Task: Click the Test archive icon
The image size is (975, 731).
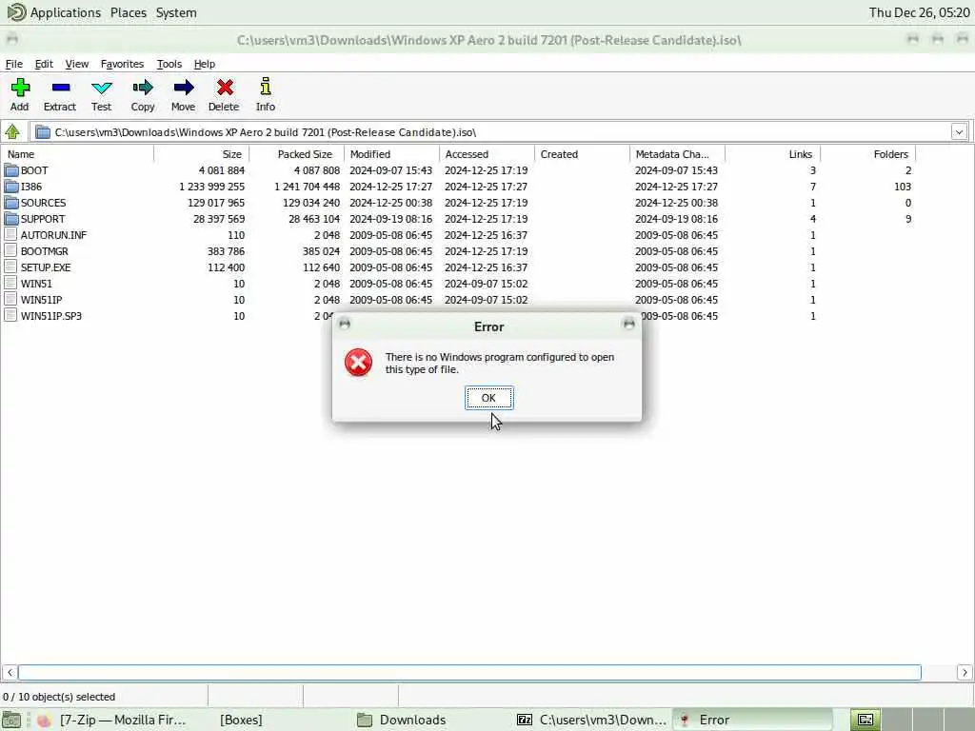Action: tap(101, 88)
